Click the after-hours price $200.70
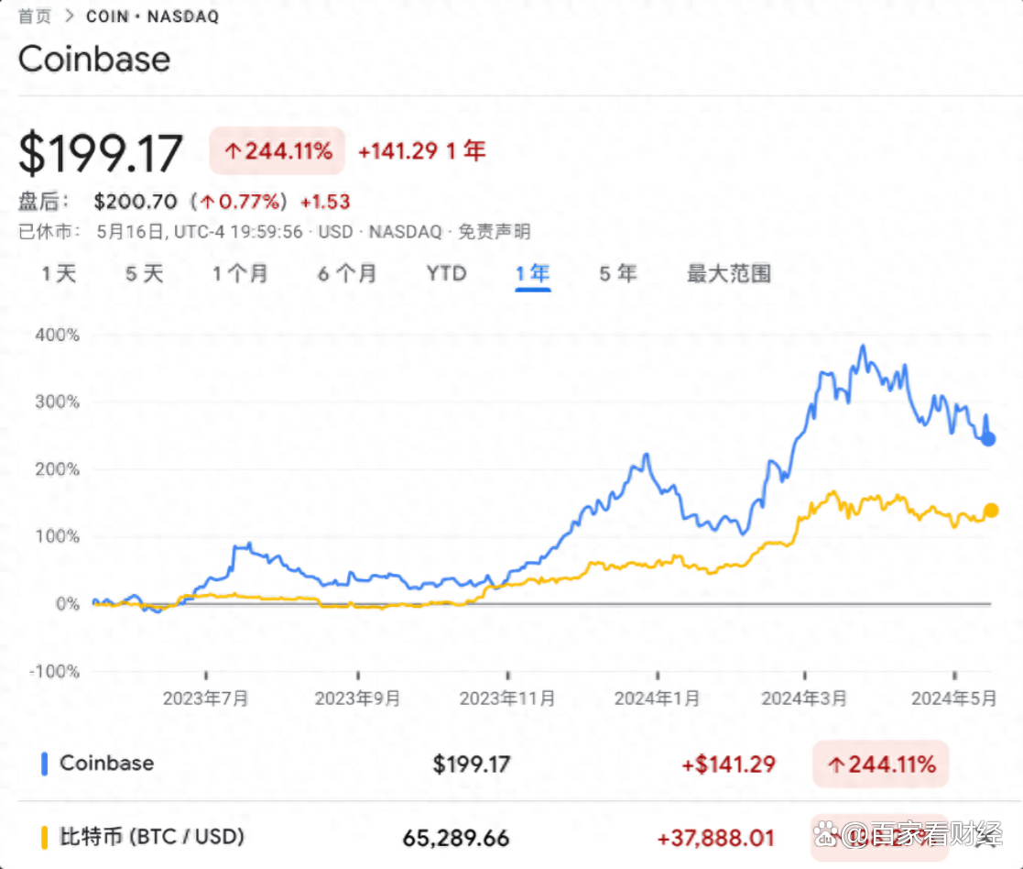The width and height of the screenshot is (1023, 869). 136,202
